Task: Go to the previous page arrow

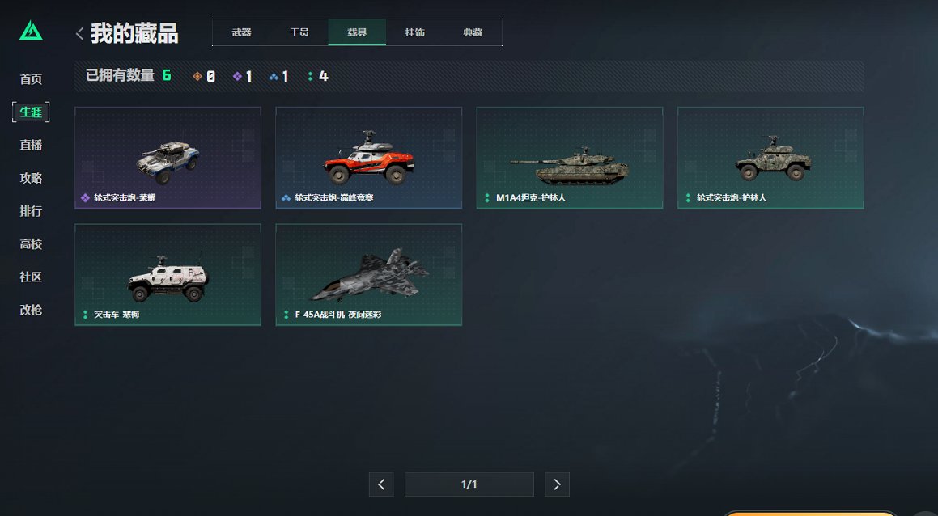Action: click(x=381, y=484)
